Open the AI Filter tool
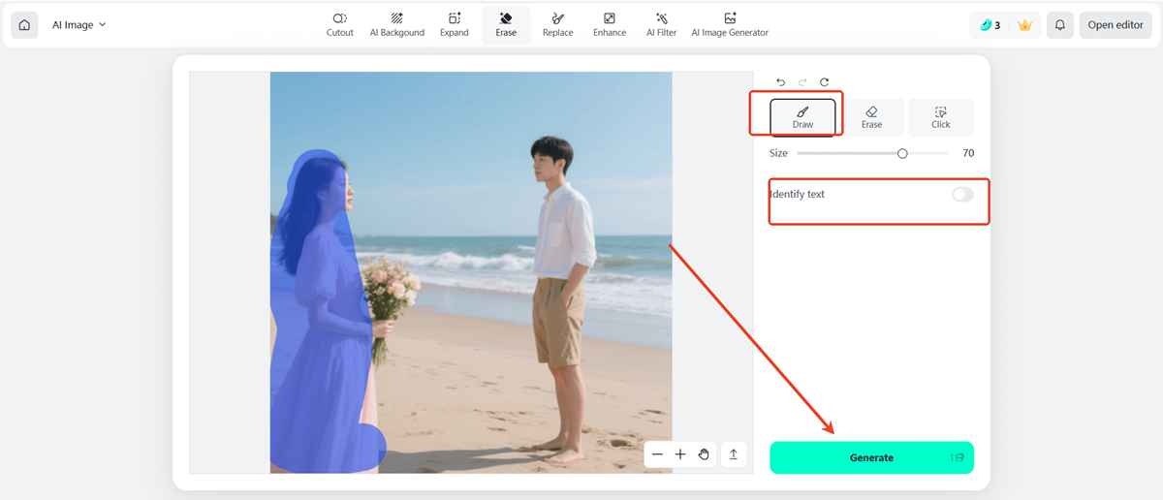The image size is (1163, 500). point(662,25)
